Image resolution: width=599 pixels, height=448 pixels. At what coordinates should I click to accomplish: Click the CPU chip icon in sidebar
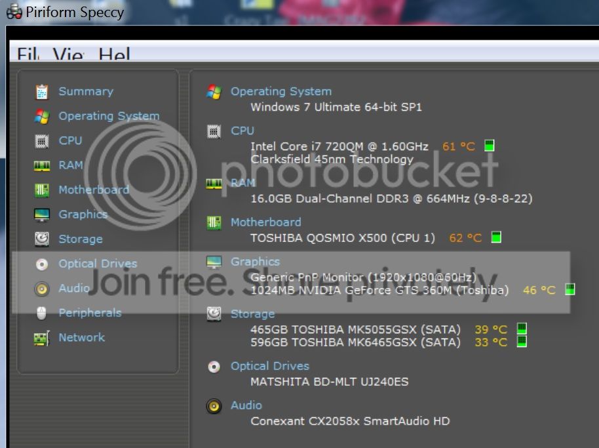tap(42, 141)
